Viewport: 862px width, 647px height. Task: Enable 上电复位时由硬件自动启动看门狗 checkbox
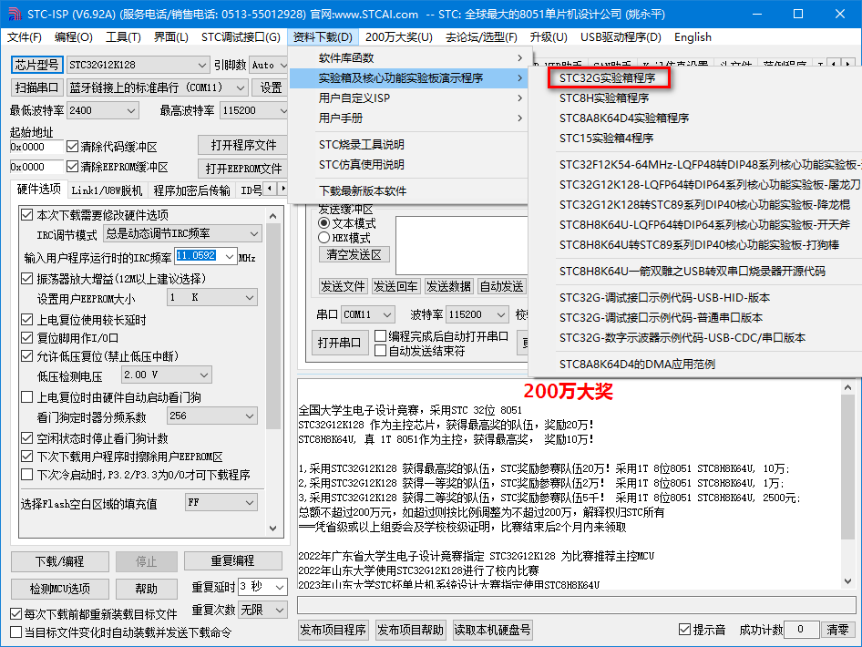click(26, 397)
